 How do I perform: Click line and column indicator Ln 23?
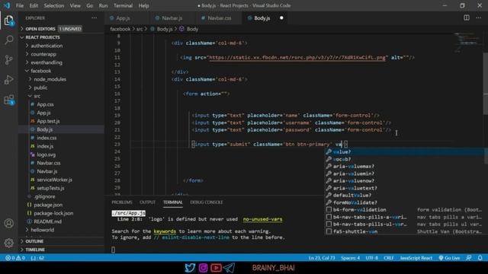322,258
